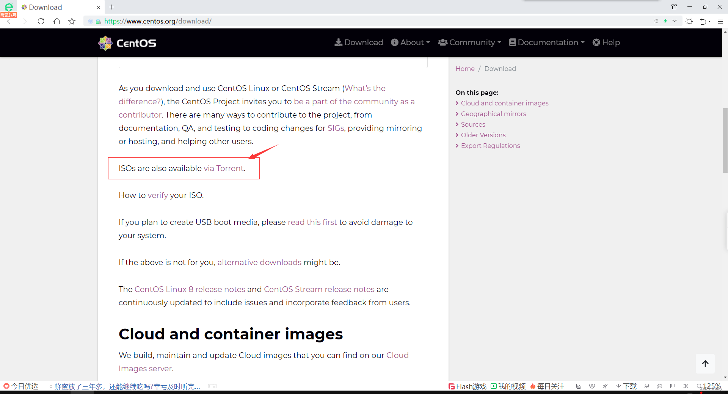Screen dimensions: 728x394
Task: Bookmark this page with the star icon
Action: [x=72, y=21]
